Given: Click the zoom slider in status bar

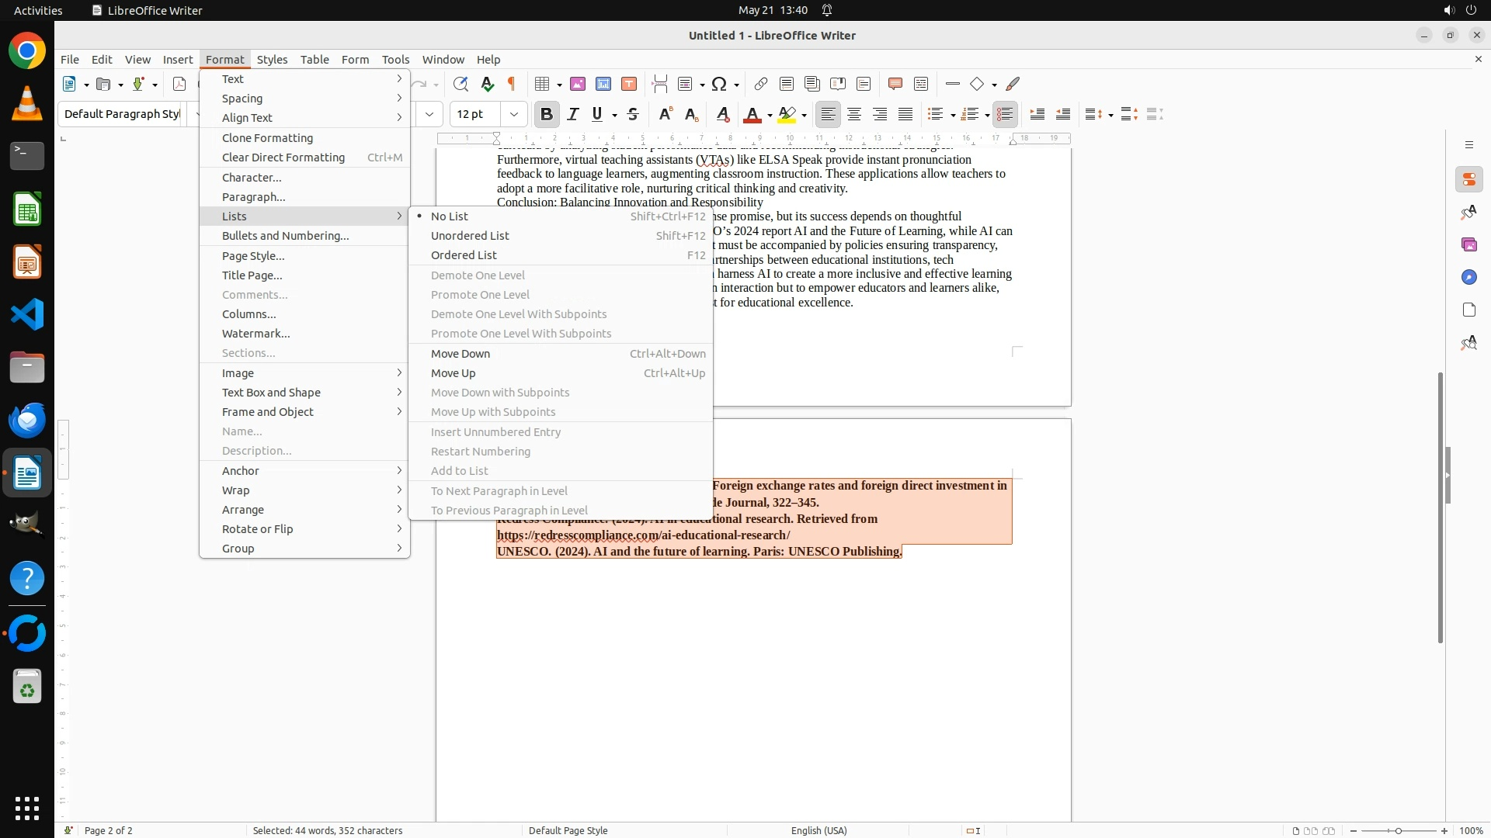Looking at the screenshot, I should (1399, 830).
